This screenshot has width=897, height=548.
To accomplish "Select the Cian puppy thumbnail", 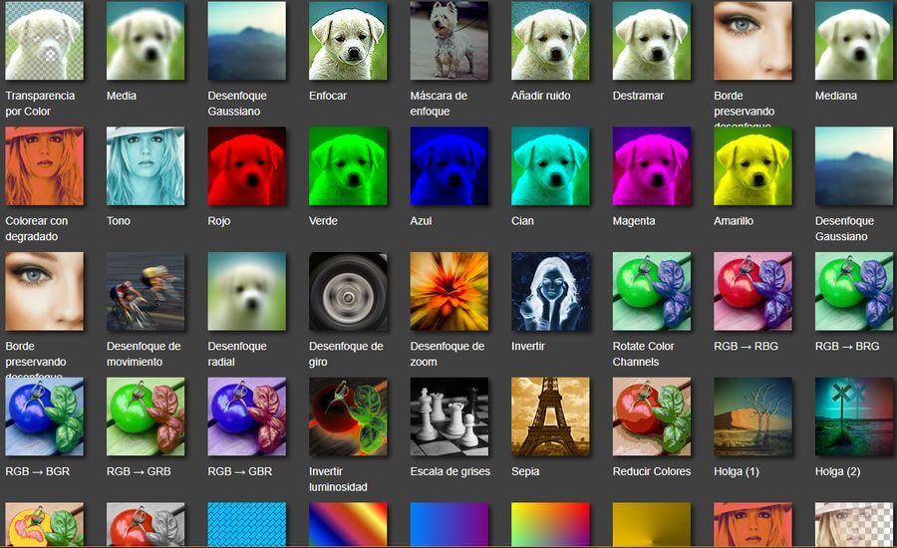I will pyautogui.click(x=550, y=165).
